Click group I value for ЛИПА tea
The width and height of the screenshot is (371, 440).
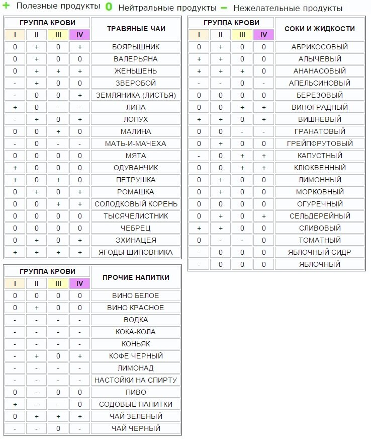(x=15, y=107)
